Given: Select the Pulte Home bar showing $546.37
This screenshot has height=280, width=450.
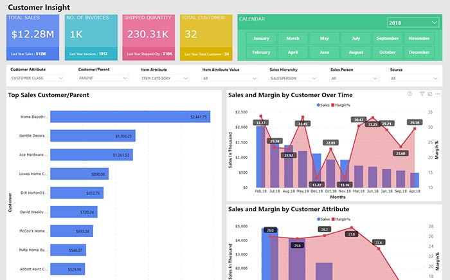Looking at the screenshot, I should [68, 250].
